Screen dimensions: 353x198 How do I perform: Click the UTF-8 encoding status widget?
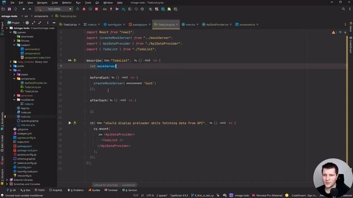150,195
